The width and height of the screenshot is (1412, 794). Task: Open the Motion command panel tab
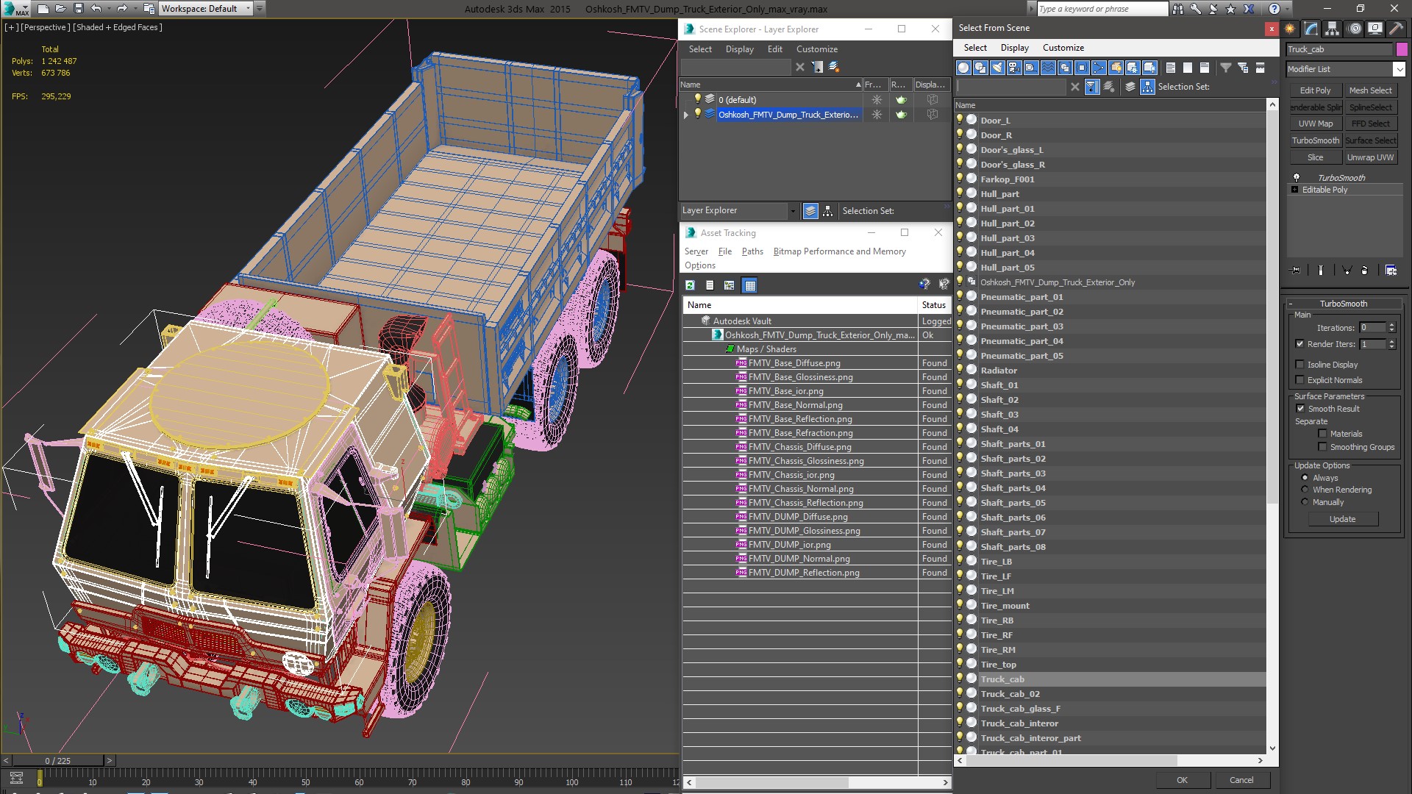(1355, 29)
